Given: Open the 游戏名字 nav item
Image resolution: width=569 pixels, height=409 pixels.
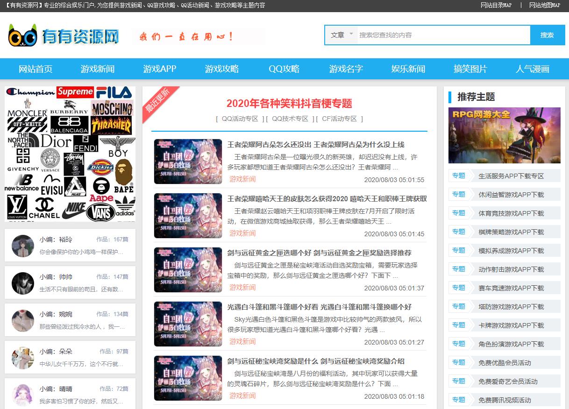Looking at the screenshot, I should click(x=346, y=69).
